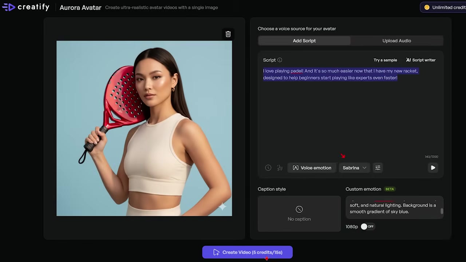Click the Voice emotion button
The width and height of the screenshot is (466, 262).
pyautogui.click(x=312, y=168)
